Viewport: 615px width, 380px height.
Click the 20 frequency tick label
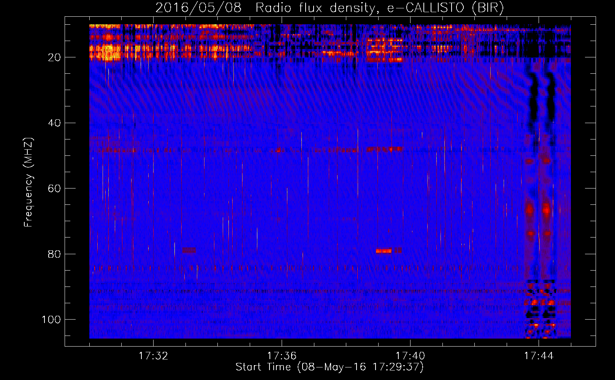click(55, 57)
